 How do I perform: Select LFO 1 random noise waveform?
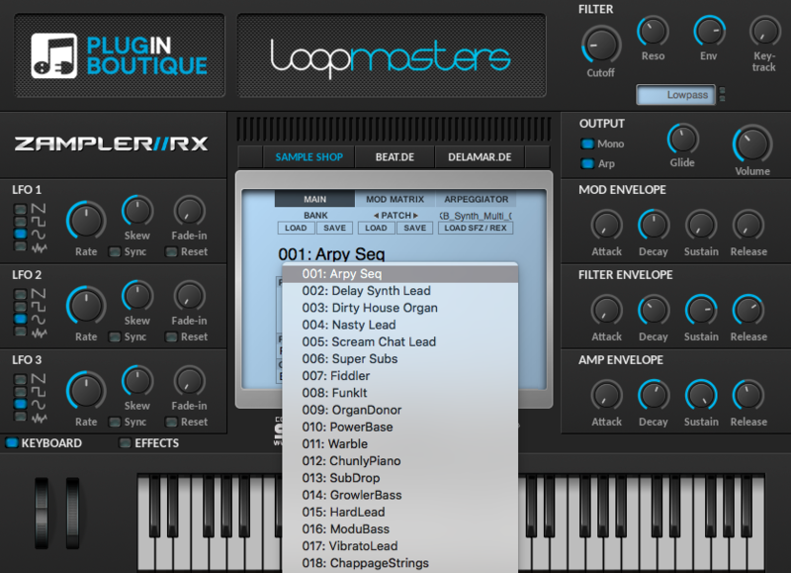tap(20, 246)
